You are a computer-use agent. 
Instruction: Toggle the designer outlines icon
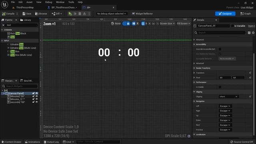point(134,24)
